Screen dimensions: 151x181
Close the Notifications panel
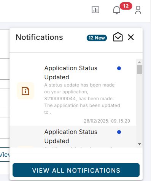(x=131, y=37)
